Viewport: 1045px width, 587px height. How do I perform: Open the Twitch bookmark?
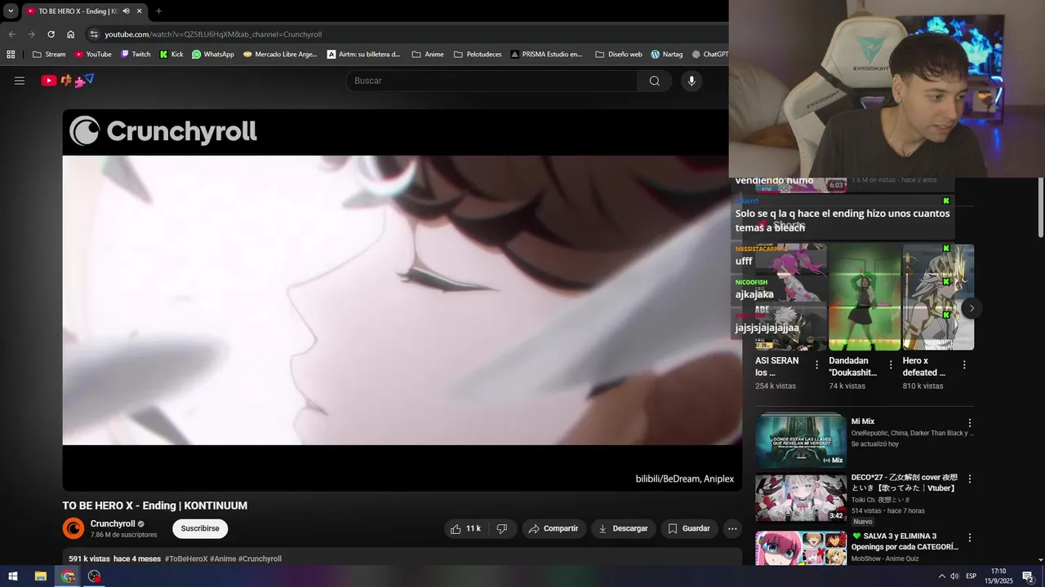coord(136,55)
